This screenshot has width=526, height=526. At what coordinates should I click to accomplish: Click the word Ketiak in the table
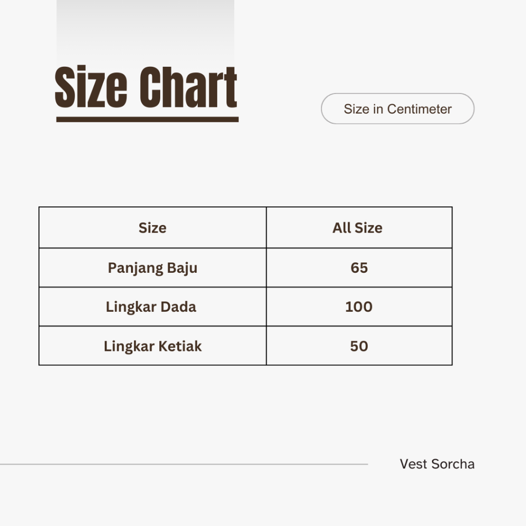[x=180, y=346]
